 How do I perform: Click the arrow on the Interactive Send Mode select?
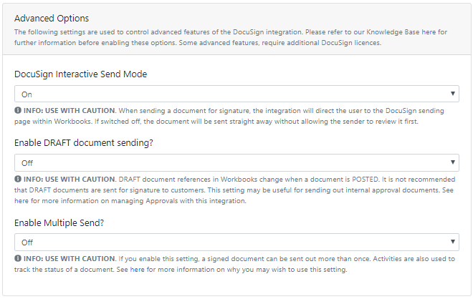pyautogui.click(x=452, y=94)
